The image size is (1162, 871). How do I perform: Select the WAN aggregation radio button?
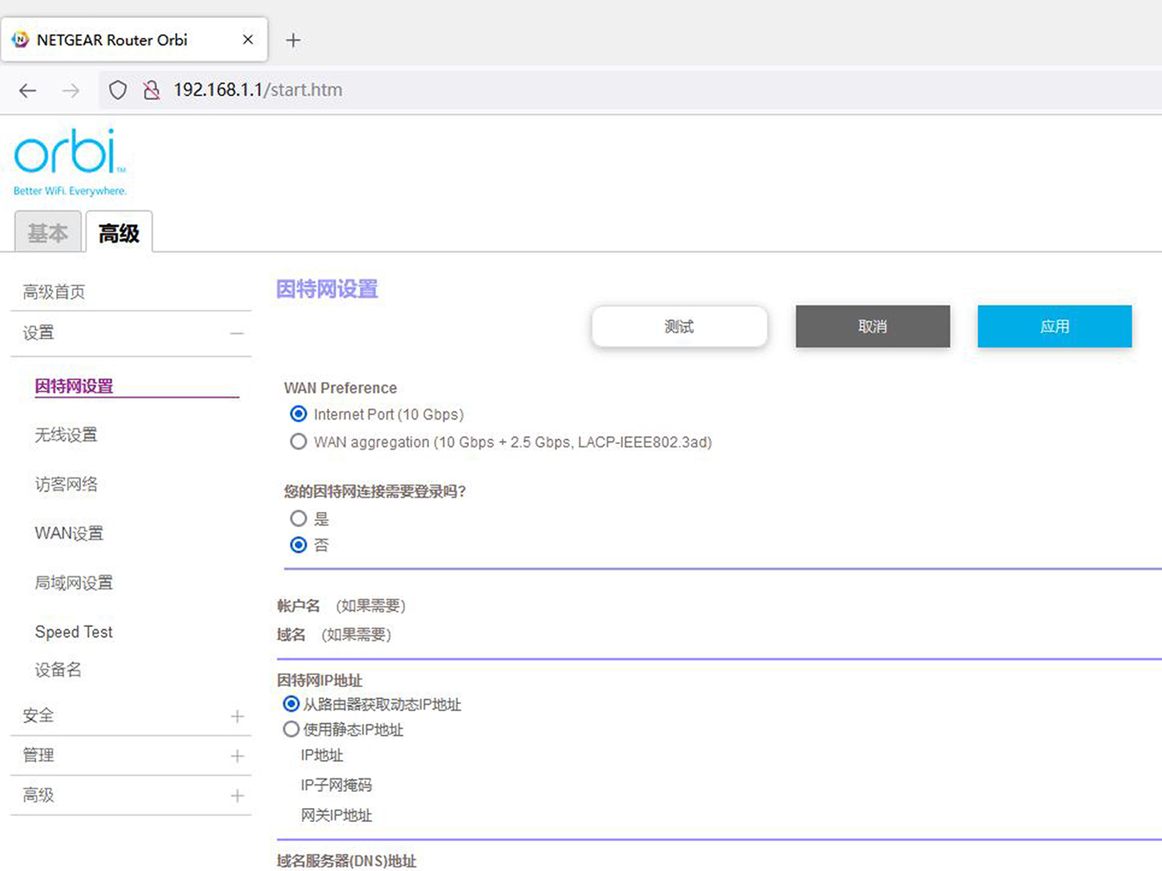click(x=298, y=441)
